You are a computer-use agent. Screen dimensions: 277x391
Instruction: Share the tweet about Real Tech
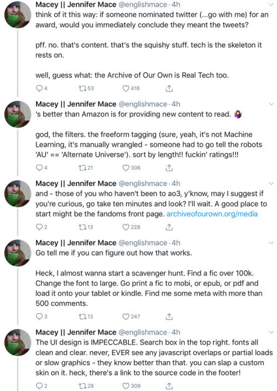169,88
